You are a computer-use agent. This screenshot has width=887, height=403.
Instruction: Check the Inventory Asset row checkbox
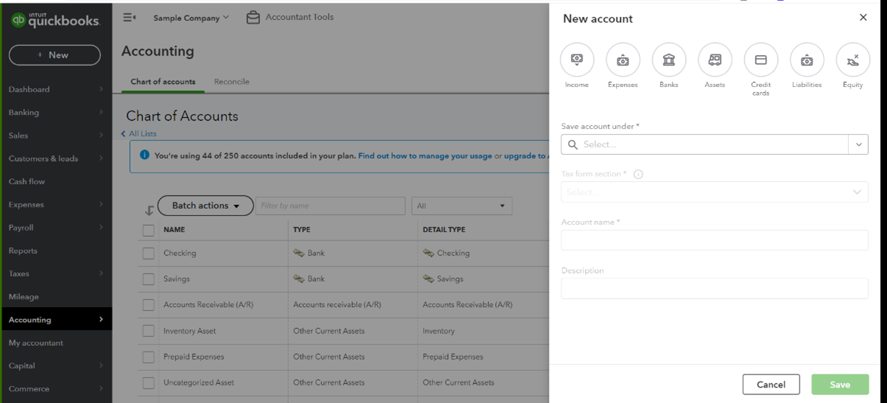pyautogui.click(x=149, y=331)
